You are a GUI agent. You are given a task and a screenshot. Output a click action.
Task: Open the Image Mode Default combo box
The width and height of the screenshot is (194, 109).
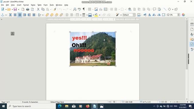pos(129,15)
